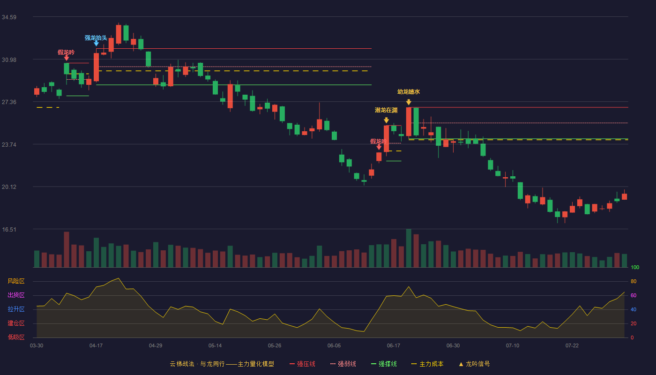Toggle 强压线 series in legend
This screenshot has height=375, width=656.
[302, 364]
